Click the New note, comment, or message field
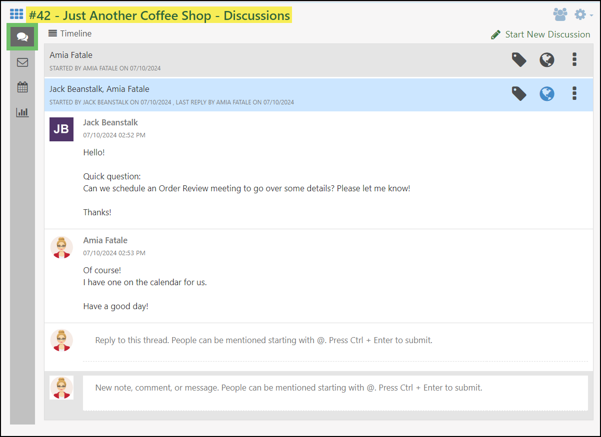 click(x=335, y=393)
